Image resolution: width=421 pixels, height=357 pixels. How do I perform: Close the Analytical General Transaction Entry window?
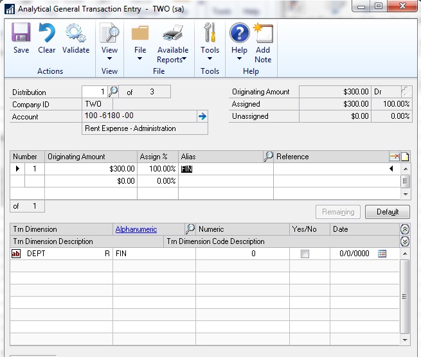[402, 6]
